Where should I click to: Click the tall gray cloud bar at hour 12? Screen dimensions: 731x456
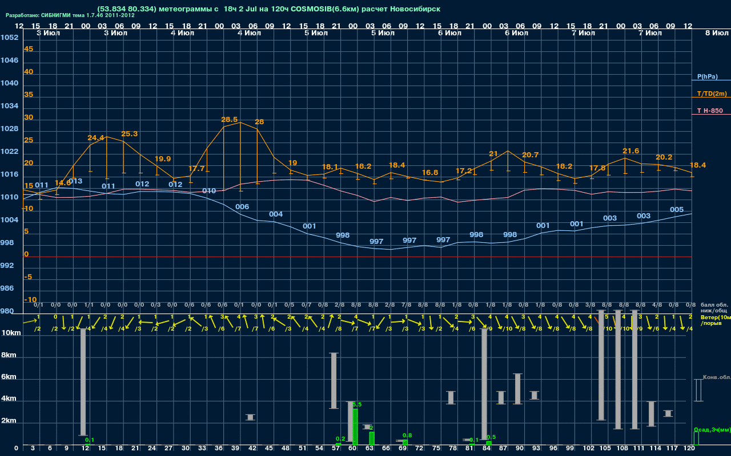[x=83, y=382]
